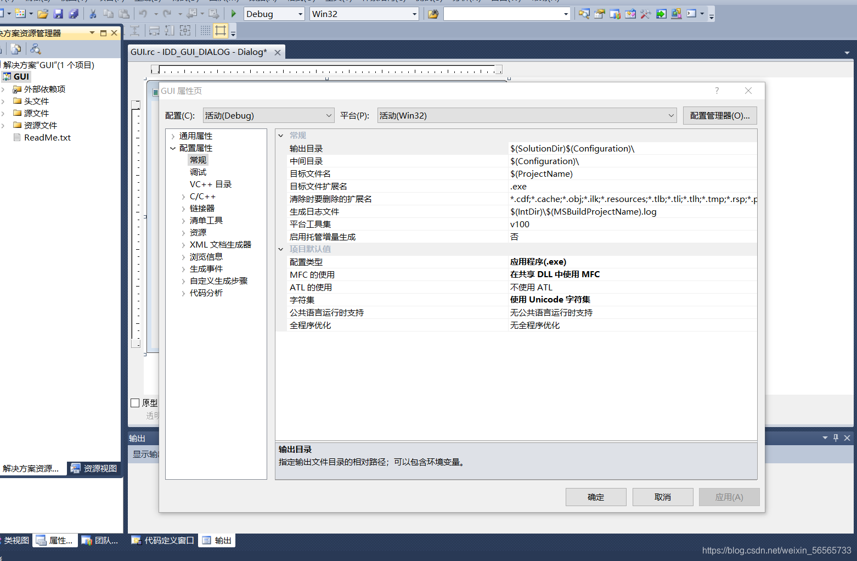This screenshot has width=857, height=561.
Task: Select 头文件 folder in Solution Explorer
Action: click(36, 102)
